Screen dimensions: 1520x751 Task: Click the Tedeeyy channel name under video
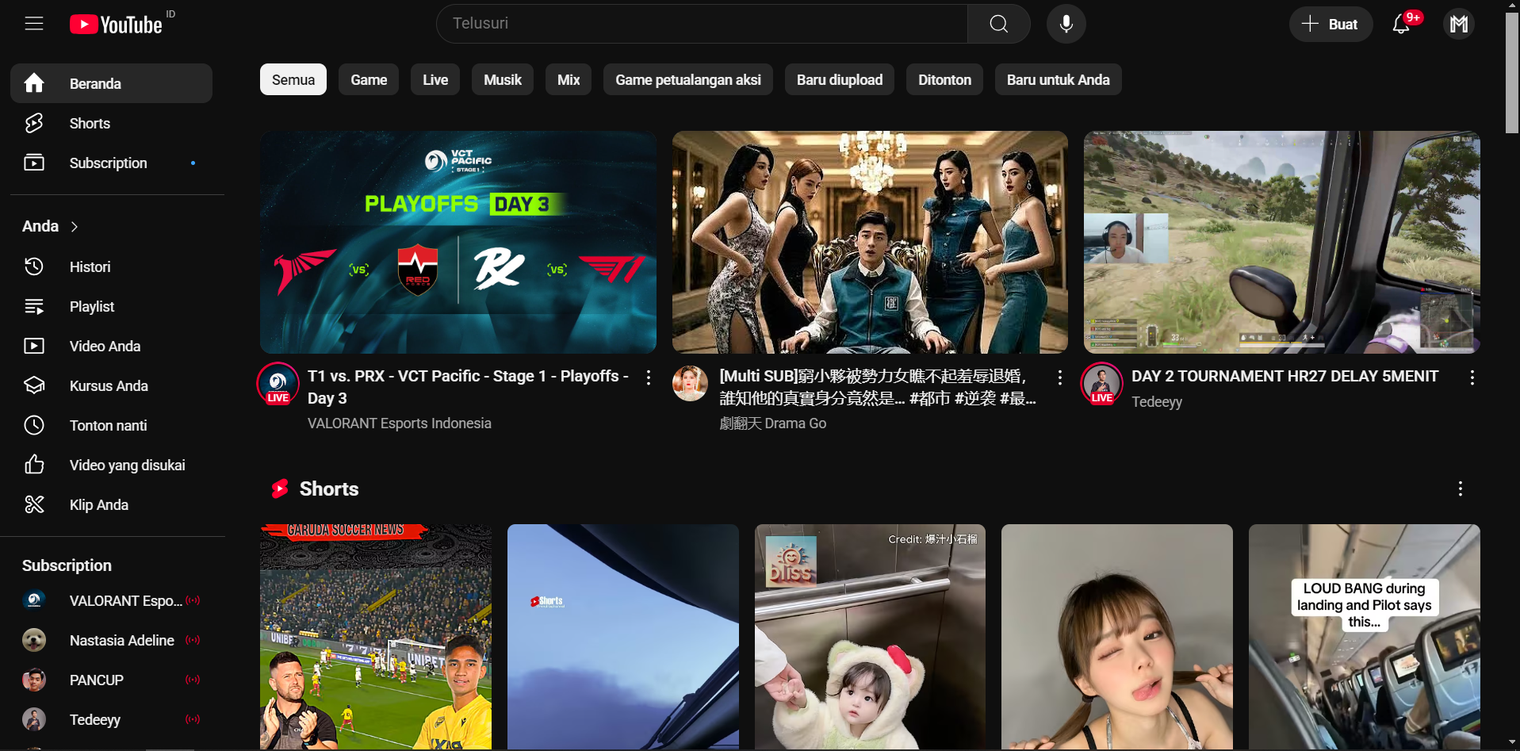1157,402
